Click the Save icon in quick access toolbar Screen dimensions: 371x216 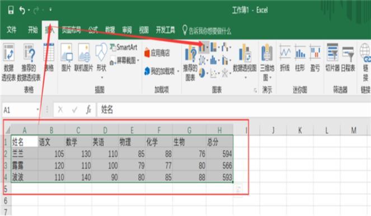[11, 10]
